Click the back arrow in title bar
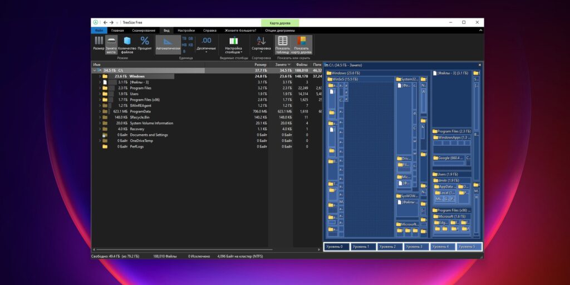 (105, 22)
